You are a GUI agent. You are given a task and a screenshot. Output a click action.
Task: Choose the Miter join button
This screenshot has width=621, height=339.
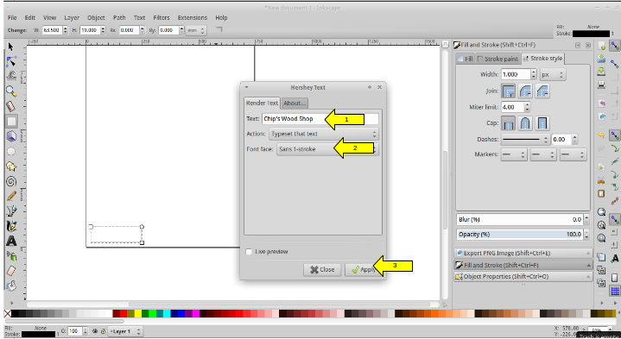tap(509, 91)
